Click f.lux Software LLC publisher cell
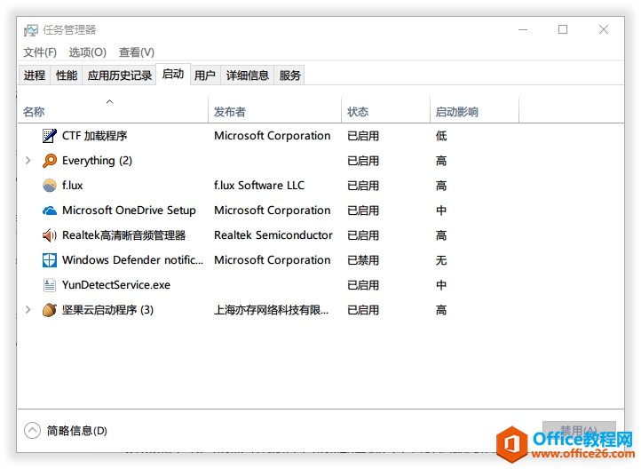 (x=259, y=186)
